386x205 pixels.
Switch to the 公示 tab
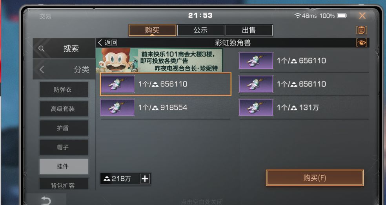[x=200, y=30]
